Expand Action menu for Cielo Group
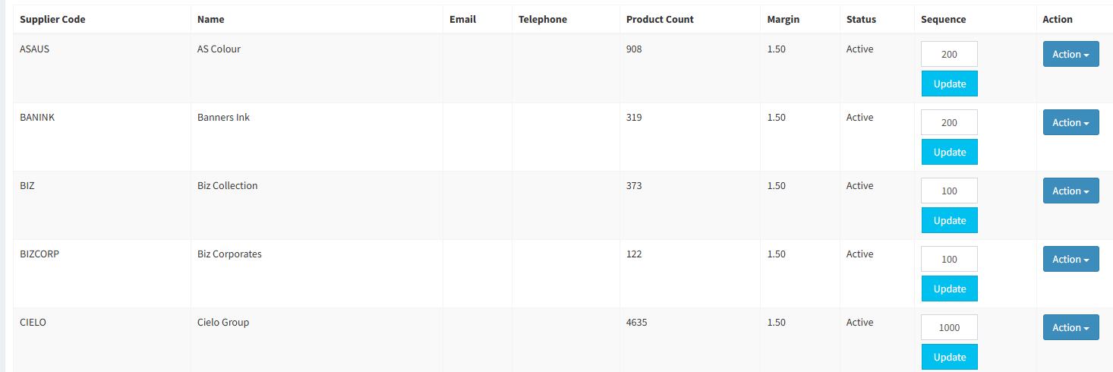The width and height of the screenshot is (1113, 372). coord(1070,327)
